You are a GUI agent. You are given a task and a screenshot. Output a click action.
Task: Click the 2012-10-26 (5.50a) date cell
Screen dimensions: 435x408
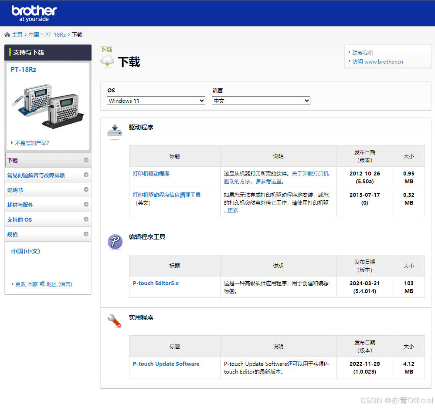click(364, 177)
